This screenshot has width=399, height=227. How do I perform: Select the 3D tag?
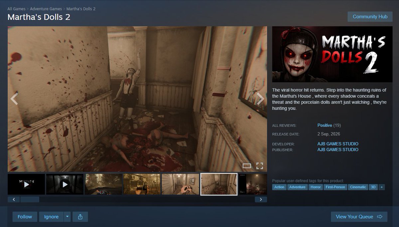pyautogui.click(x=373, y=187)
